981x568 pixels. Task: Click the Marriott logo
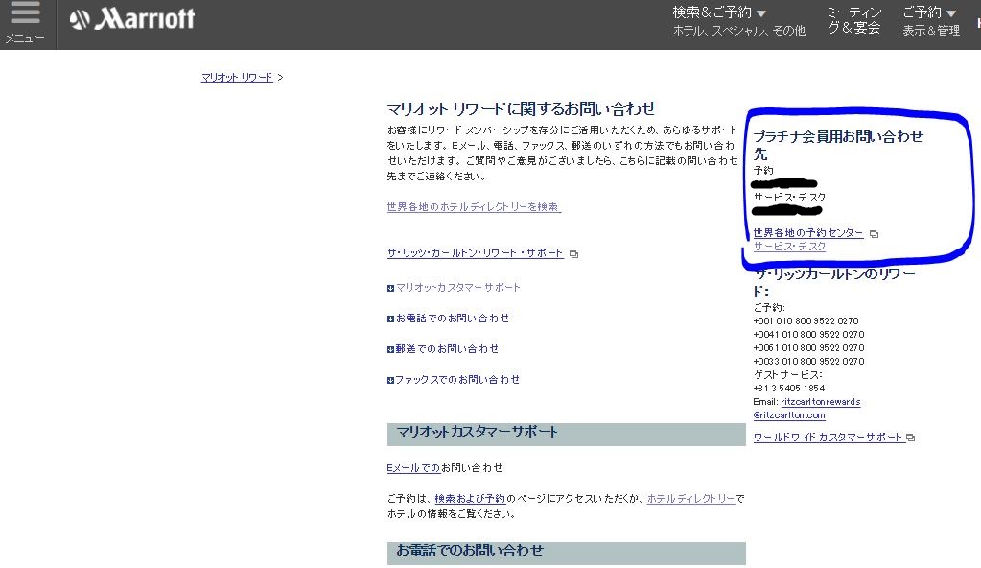click(132, 19)
